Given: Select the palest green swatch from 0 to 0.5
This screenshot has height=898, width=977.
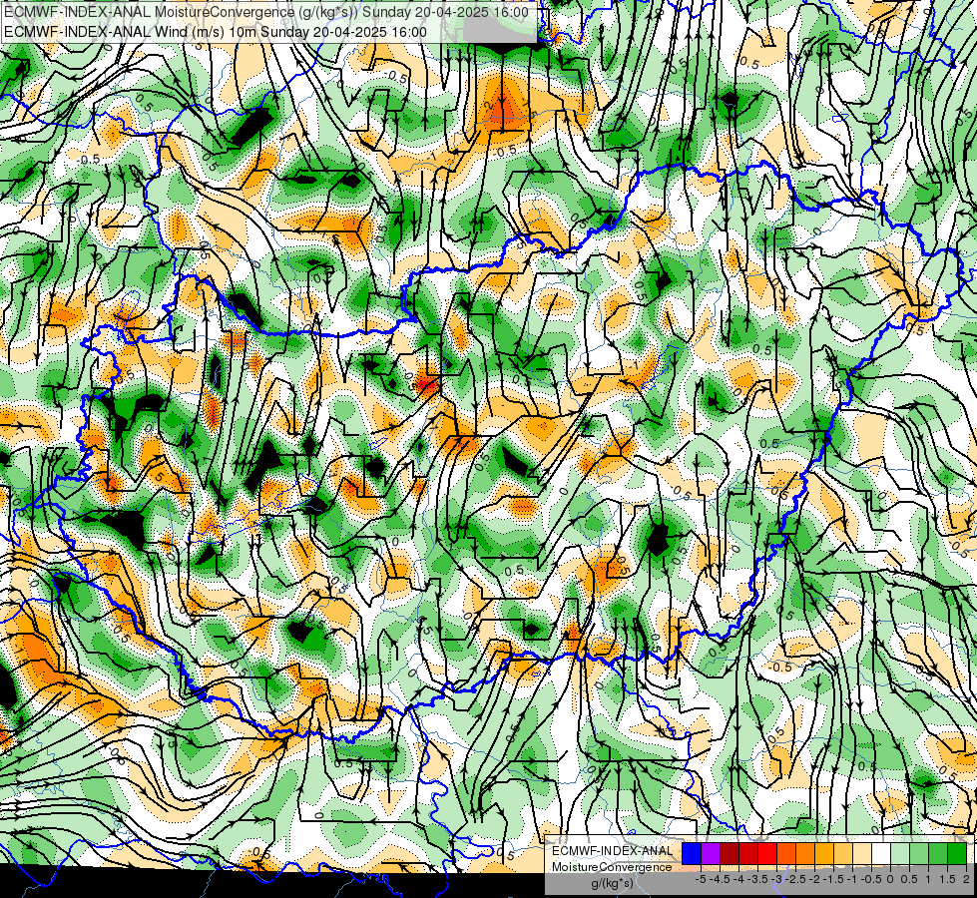Looking at the screenshot, I should click(900, 853).
